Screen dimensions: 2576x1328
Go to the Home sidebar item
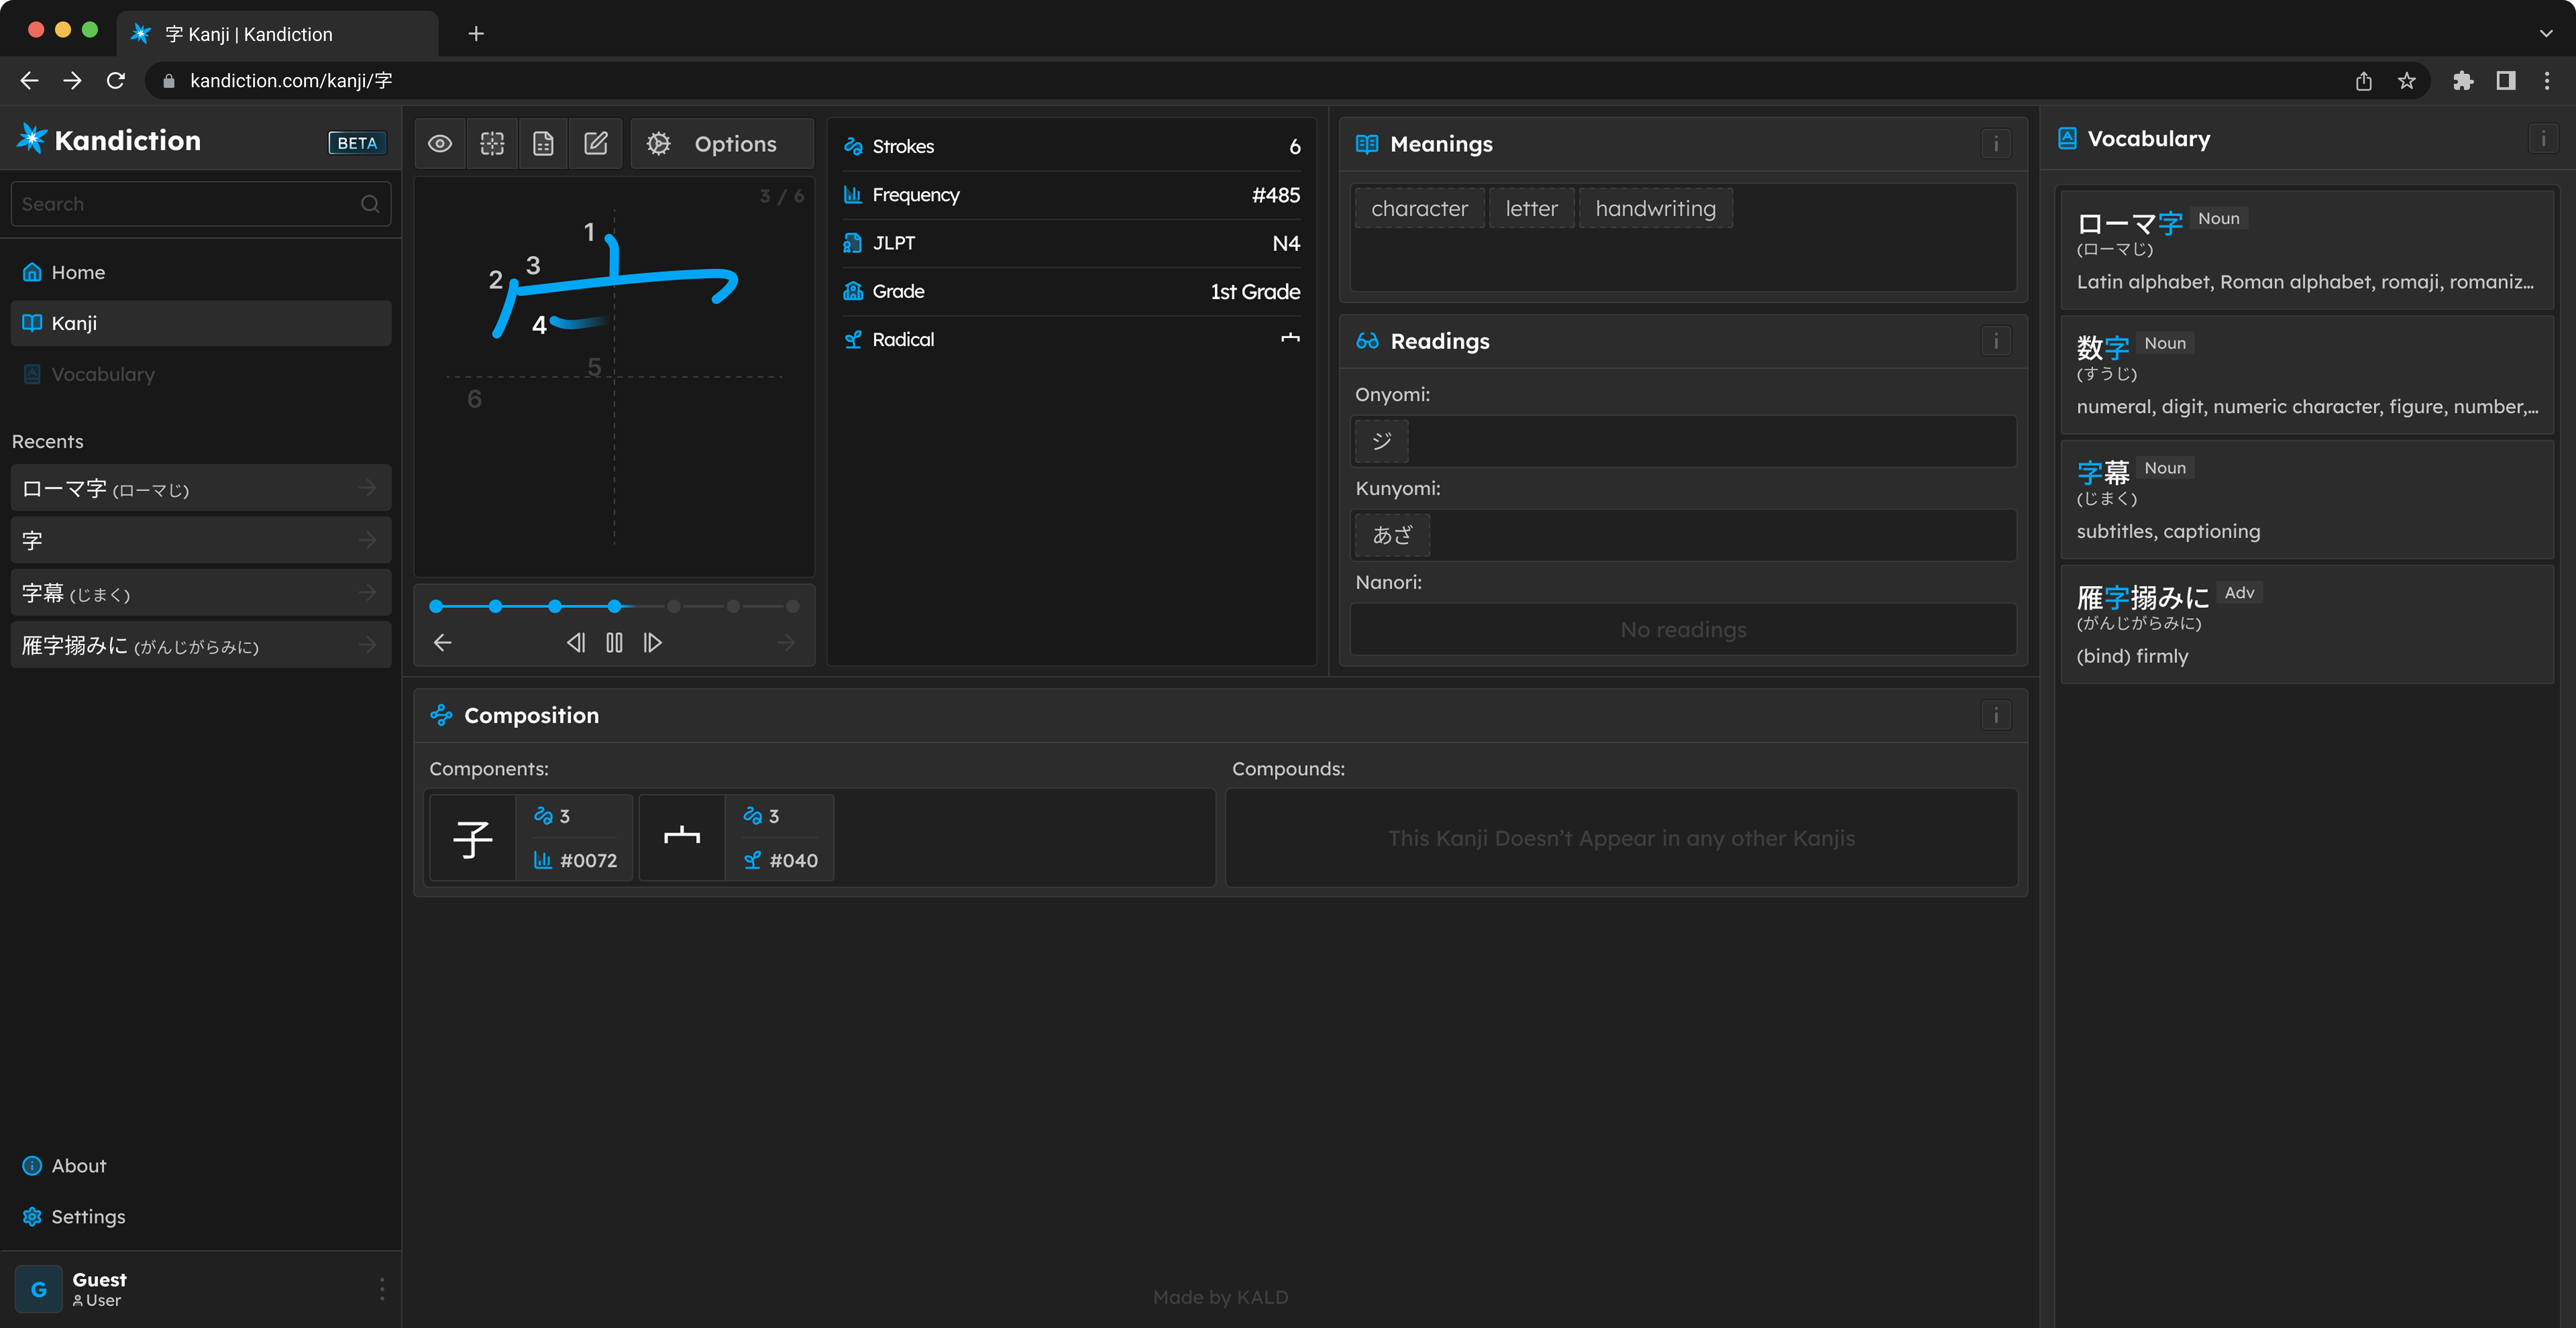click(78, 272)
